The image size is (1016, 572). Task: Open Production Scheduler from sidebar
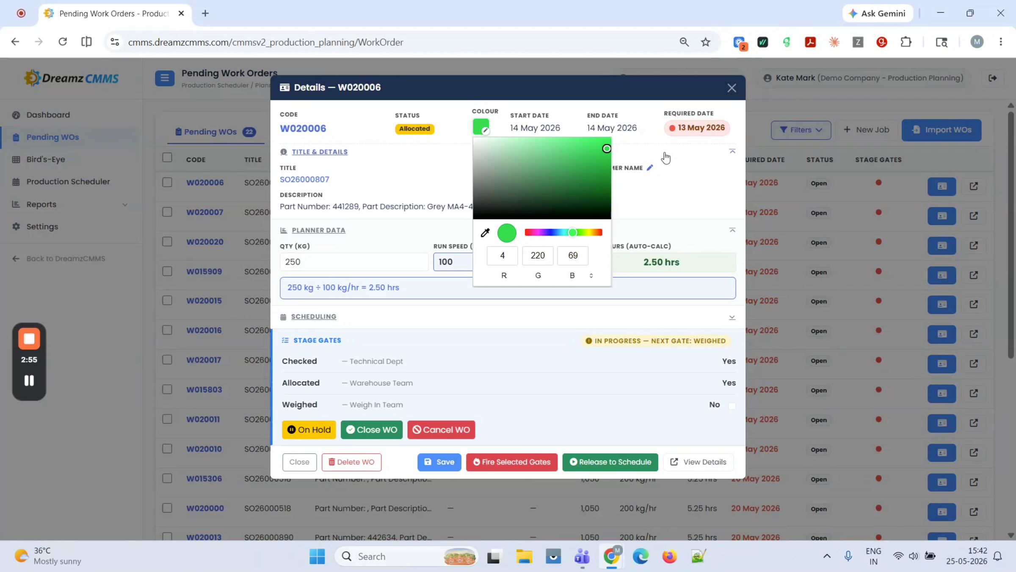tap(68, 181)
